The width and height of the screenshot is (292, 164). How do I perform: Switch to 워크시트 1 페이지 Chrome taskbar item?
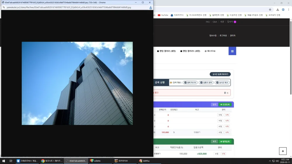52,161
